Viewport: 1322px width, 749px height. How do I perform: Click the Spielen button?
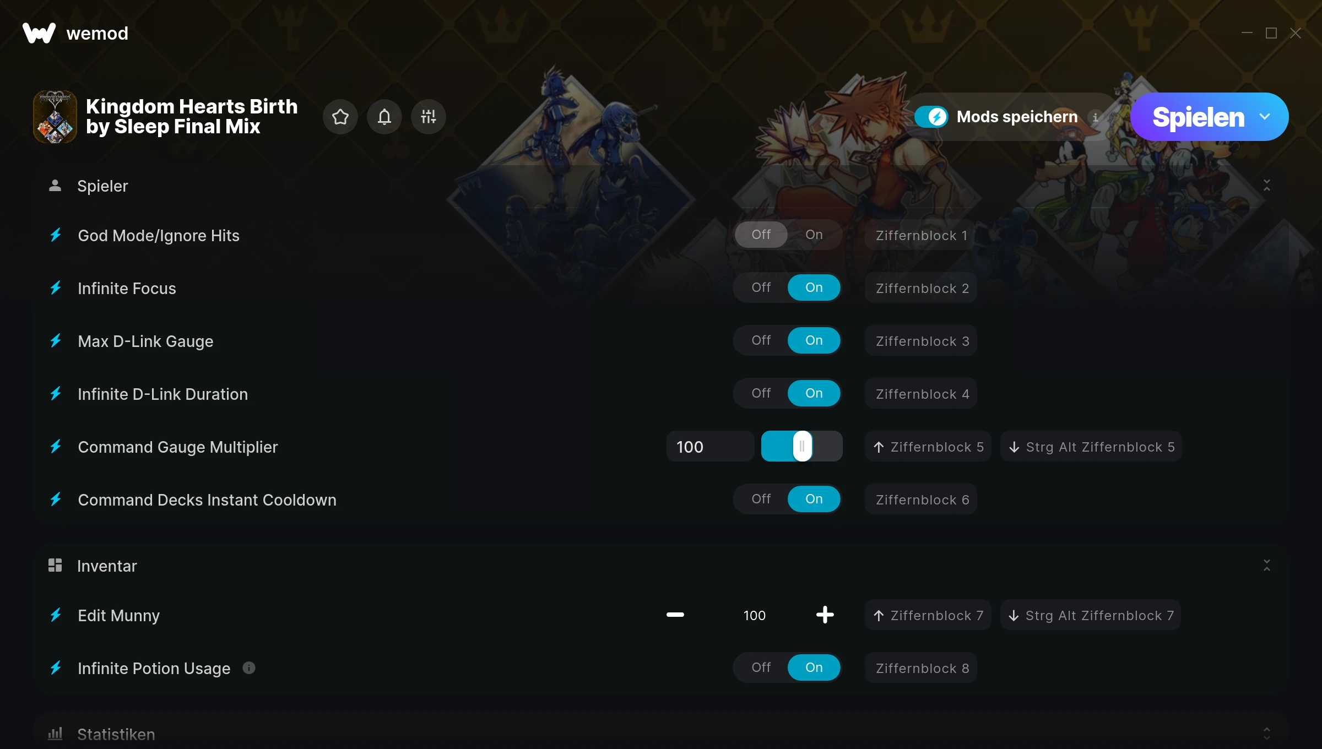click(x=1199, y=117)
